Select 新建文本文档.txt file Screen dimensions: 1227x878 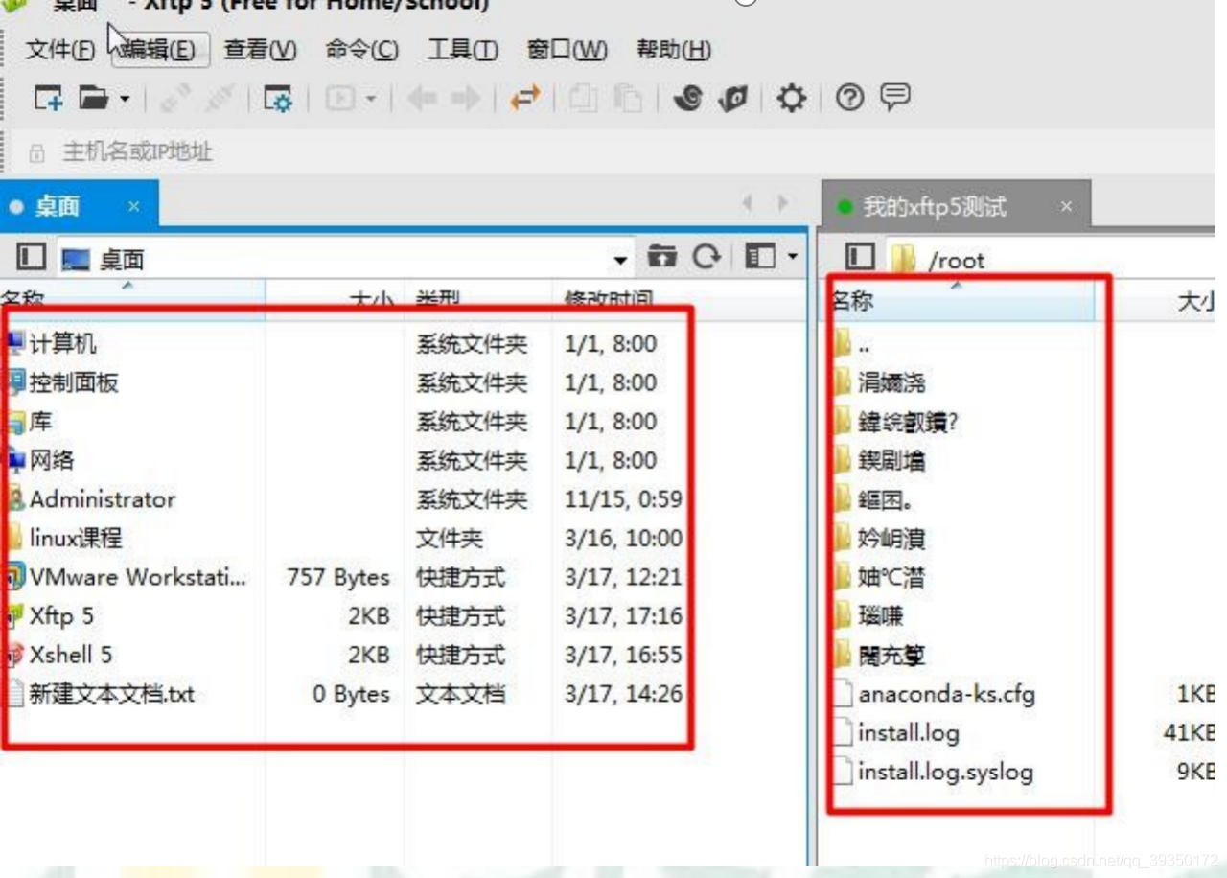coord(112,694)
